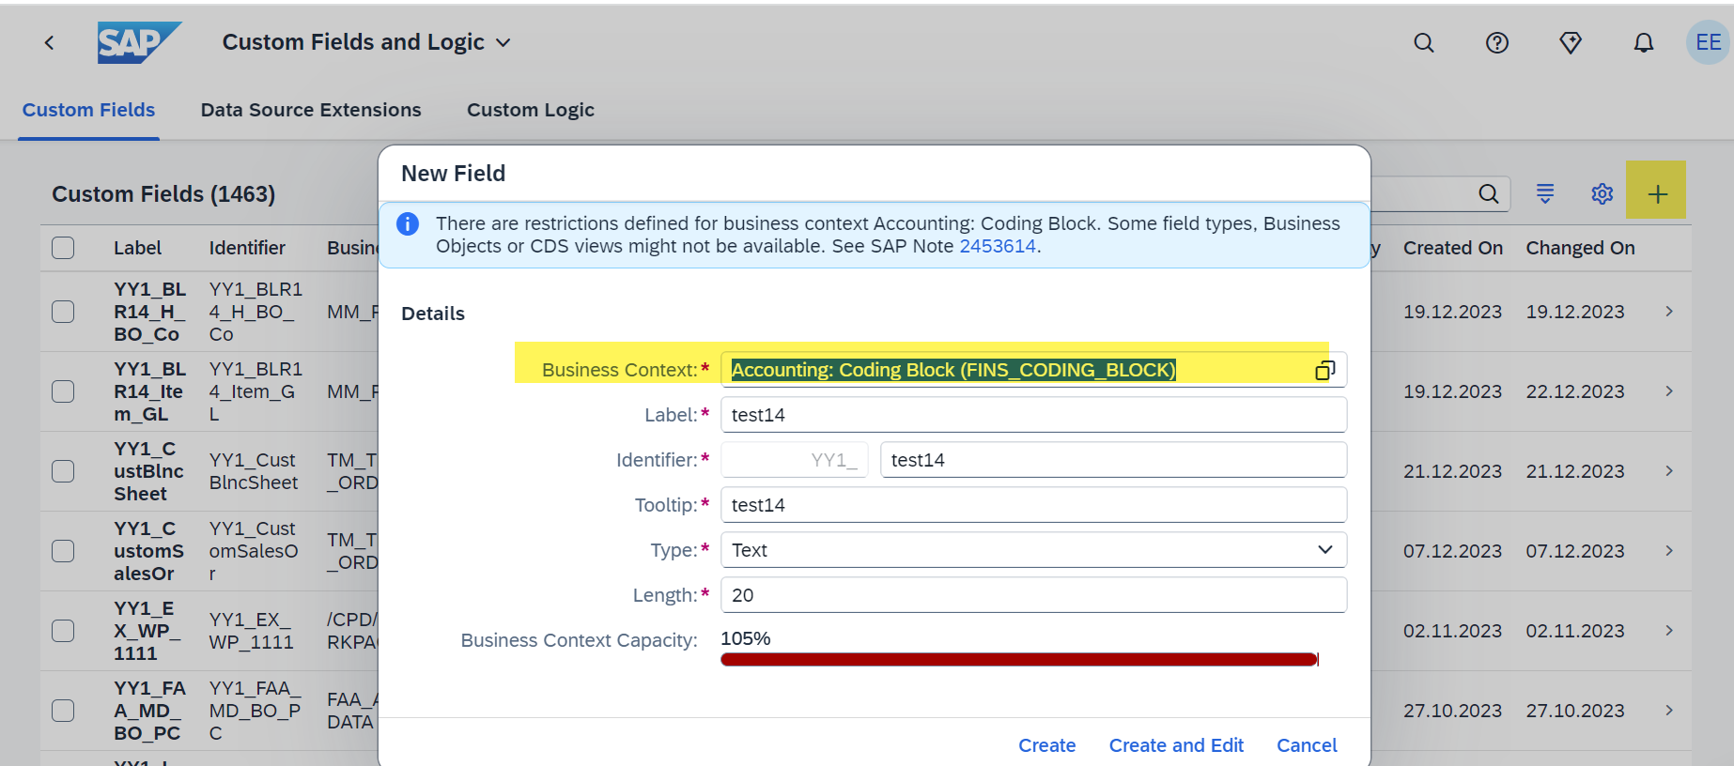Screen dimensions: 1734x766
Task: Click the diamond icon in the header
Action: click(1571, 42)
